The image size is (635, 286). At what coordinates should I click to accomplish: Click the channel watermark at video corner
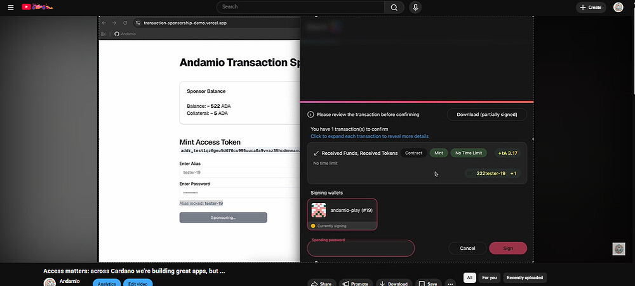(x=618, y=249)
